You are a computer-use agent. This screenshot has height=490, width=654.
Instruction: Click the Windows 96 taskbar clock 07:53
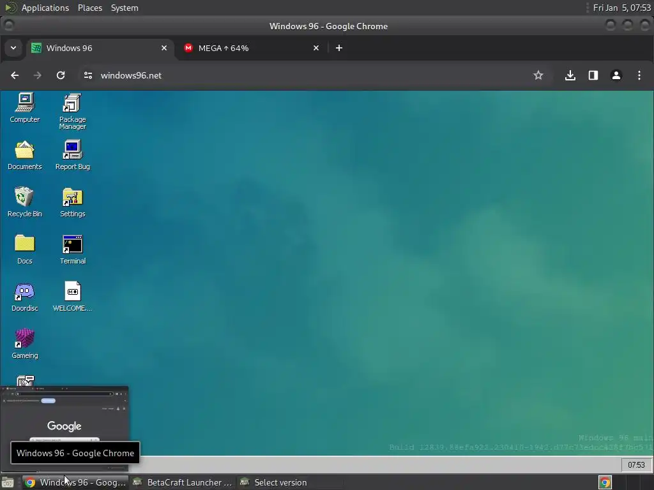636,465
